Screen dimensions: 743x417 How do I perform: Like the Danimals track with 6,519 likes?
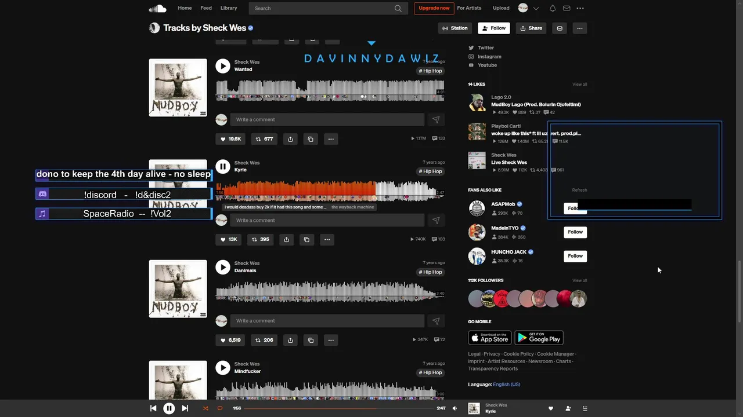pos(230,340)
